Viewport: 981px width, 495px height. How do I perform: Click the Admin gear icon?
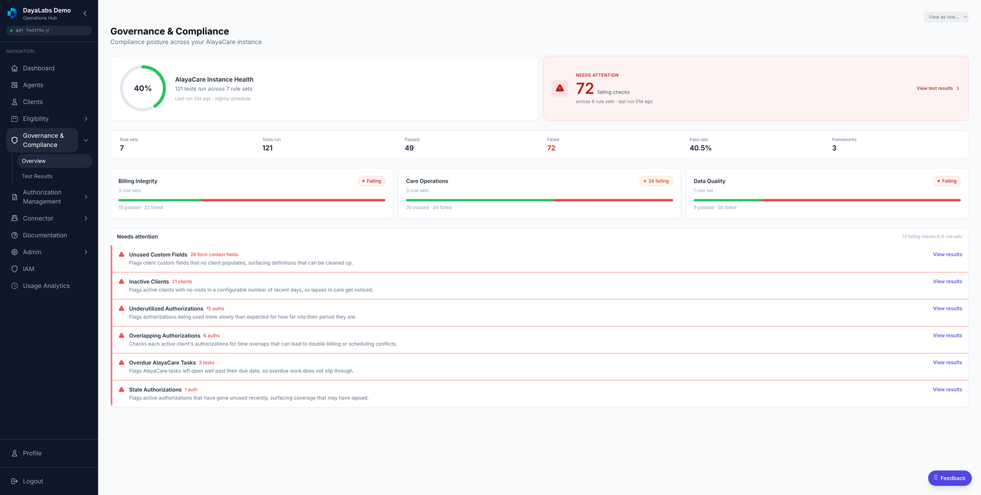point(15,252)
